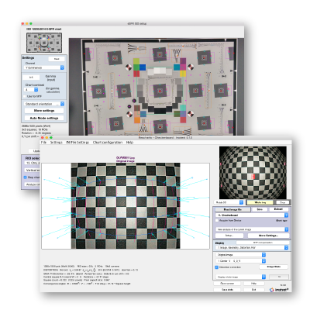Click the yellow color patch in right color column
310x310 pixels.
[x=183, y=74]
